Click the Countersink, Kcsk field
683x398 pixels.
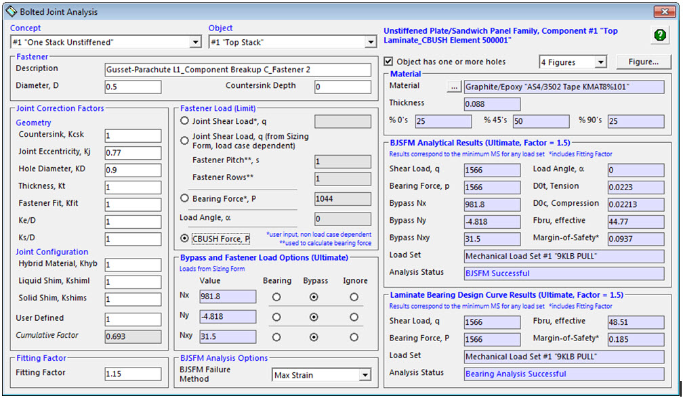pyautogui.click(x=133, y=135)
